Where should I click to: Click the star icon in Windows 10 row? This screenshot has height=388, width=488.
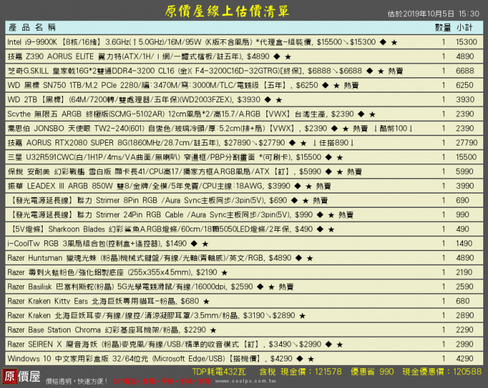coord(311,359)
